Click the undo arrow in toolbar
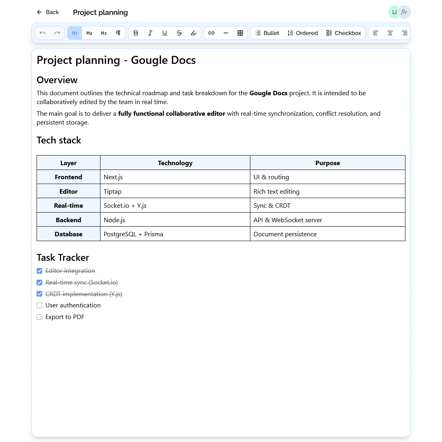Viewport: 442px width, 442px height. (43, 33)
